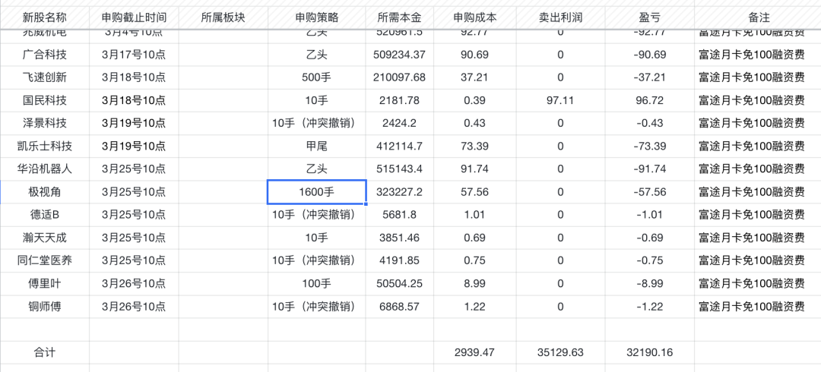Viewport: 821px width, 372px height.
Task: Select the 卖出利润 column header
Action: point(560,17)
